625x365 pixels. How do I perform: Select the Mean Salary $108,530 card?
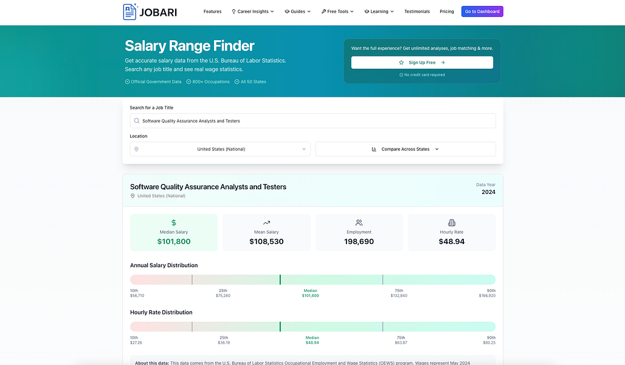pyautogui.click(x=267, y=232)
